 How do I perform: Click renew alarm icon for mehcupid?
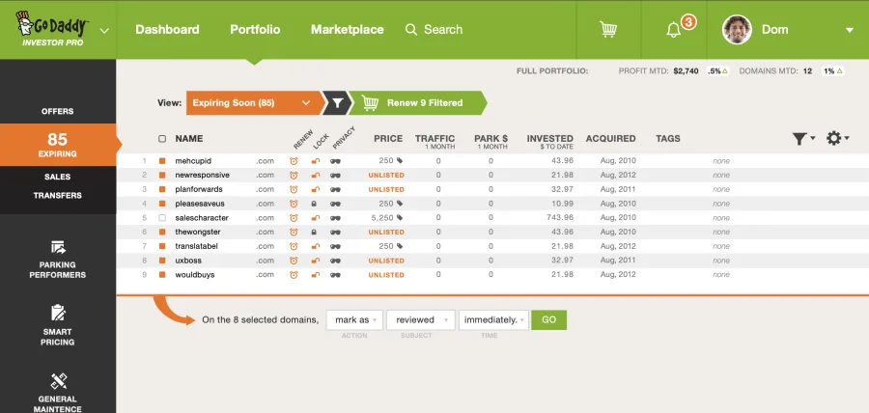click(x=294, y=161)
